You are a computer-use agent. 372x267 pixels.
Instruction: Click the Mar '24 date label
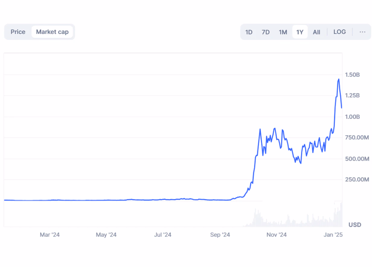[x=50, y=235]
